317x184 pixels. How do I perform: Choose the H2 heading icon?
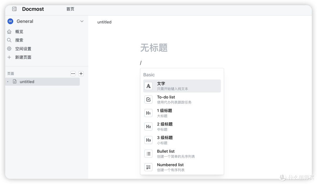point(148,126)
